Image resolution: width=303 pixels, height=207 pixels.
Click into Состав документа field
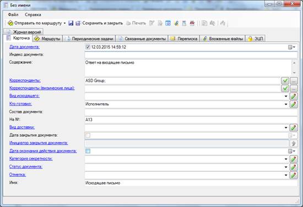tap(191, 112)
